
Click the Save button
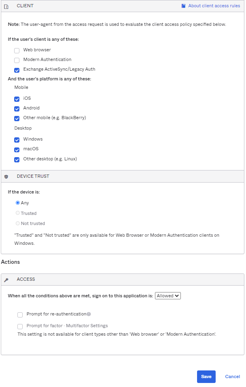tap(206, 376)
